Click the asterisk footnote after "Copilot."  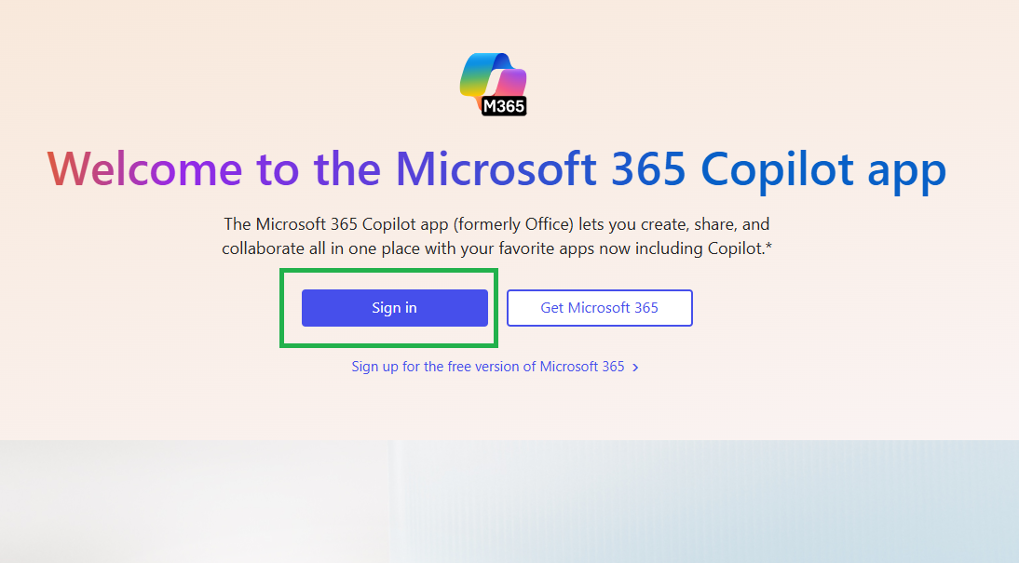769,246
